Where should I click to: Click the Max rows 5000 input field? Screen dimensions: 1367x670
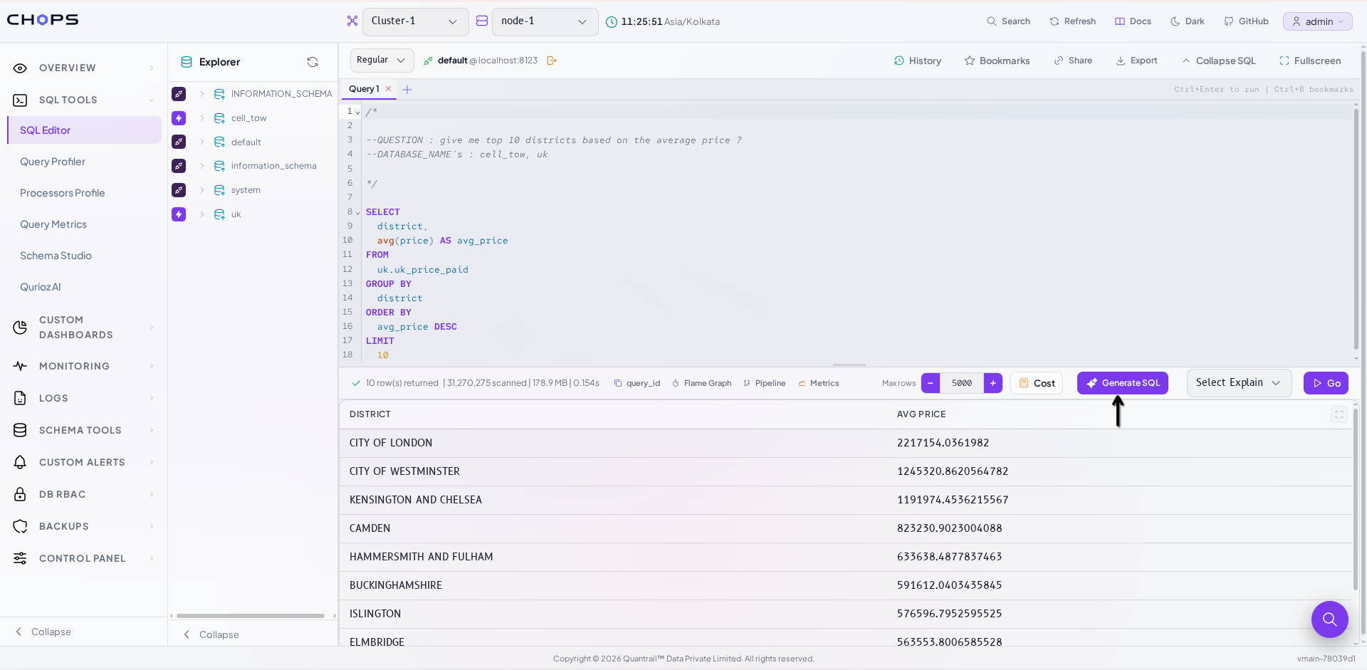pos(962,383)
